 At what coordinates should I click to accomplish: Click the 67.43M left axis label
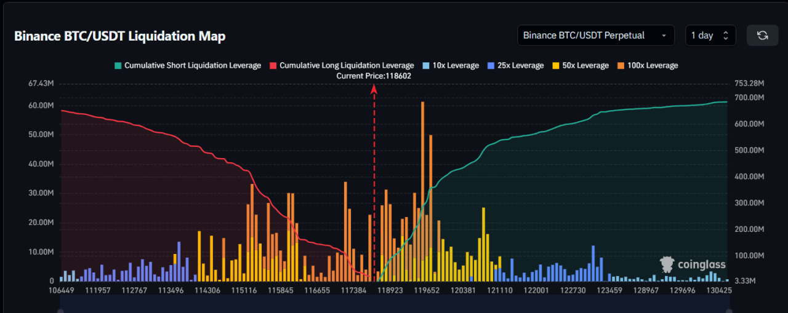pos(41,84)
